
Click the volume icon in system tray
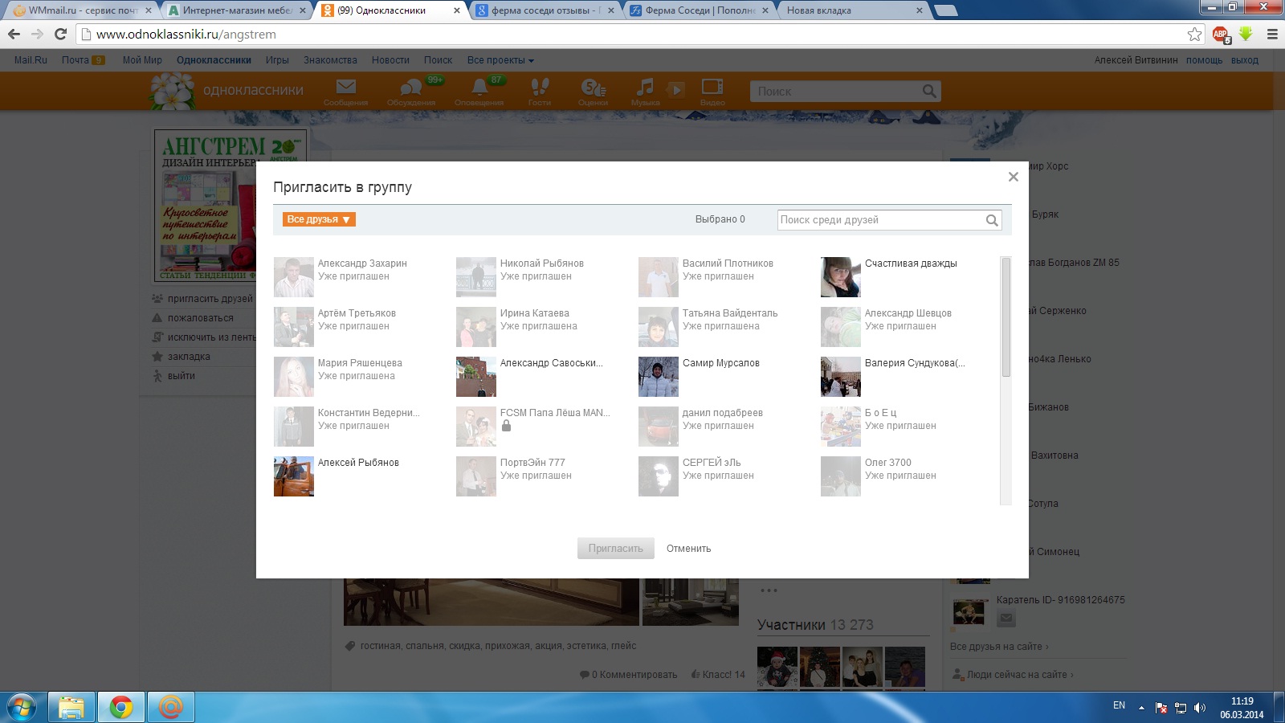click(x=1200, y=708)
